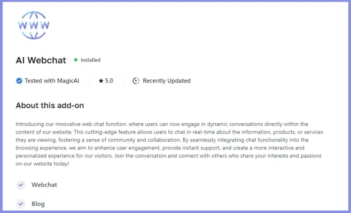The width and height of the screenshot is (351, 213).
Task: Click the checkmark icon beside Blog
Action: coord(21,204)
